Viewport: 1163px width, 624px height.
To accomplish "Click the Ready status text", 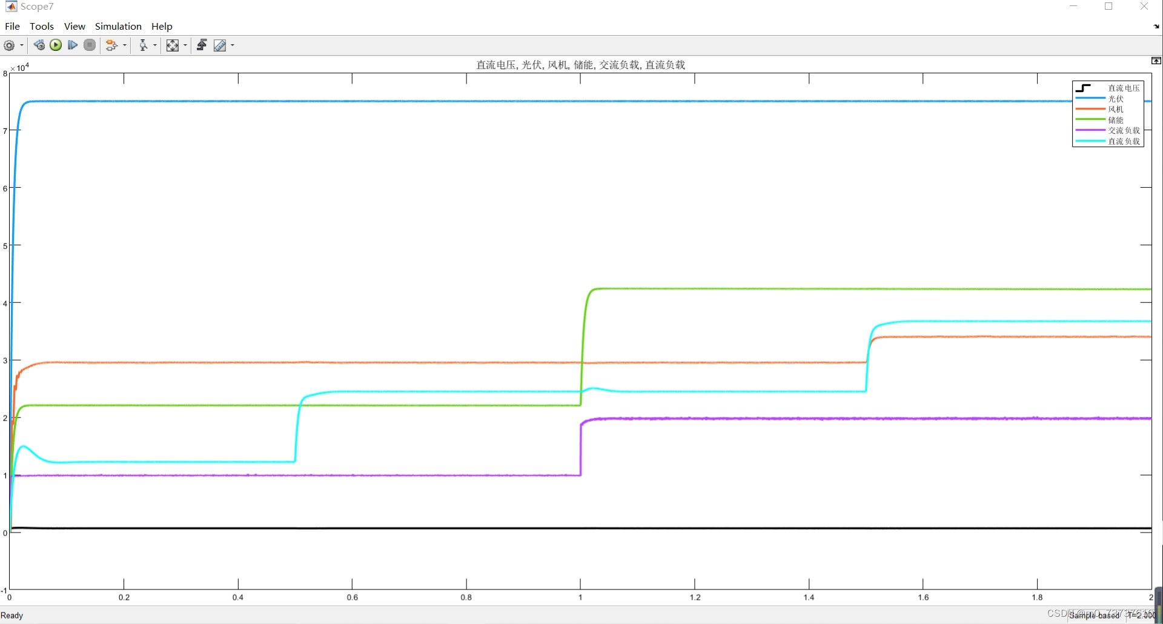I will (12, 616).
